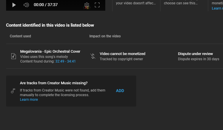Click the Impact on the video column header
The width and height of the screenshot is (223, 130).
(x=105, y=36)
